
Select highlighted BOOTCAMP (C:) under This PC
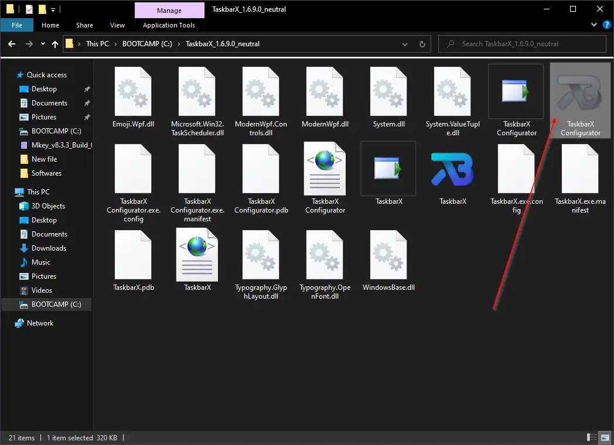click(46, 304)
